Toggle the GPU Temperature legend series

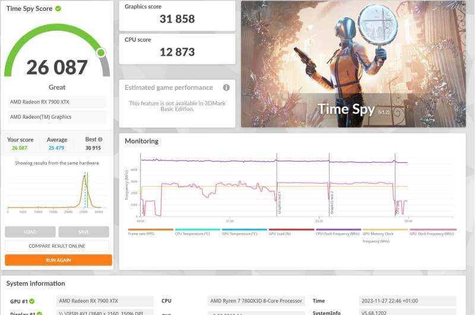point(245,232)
